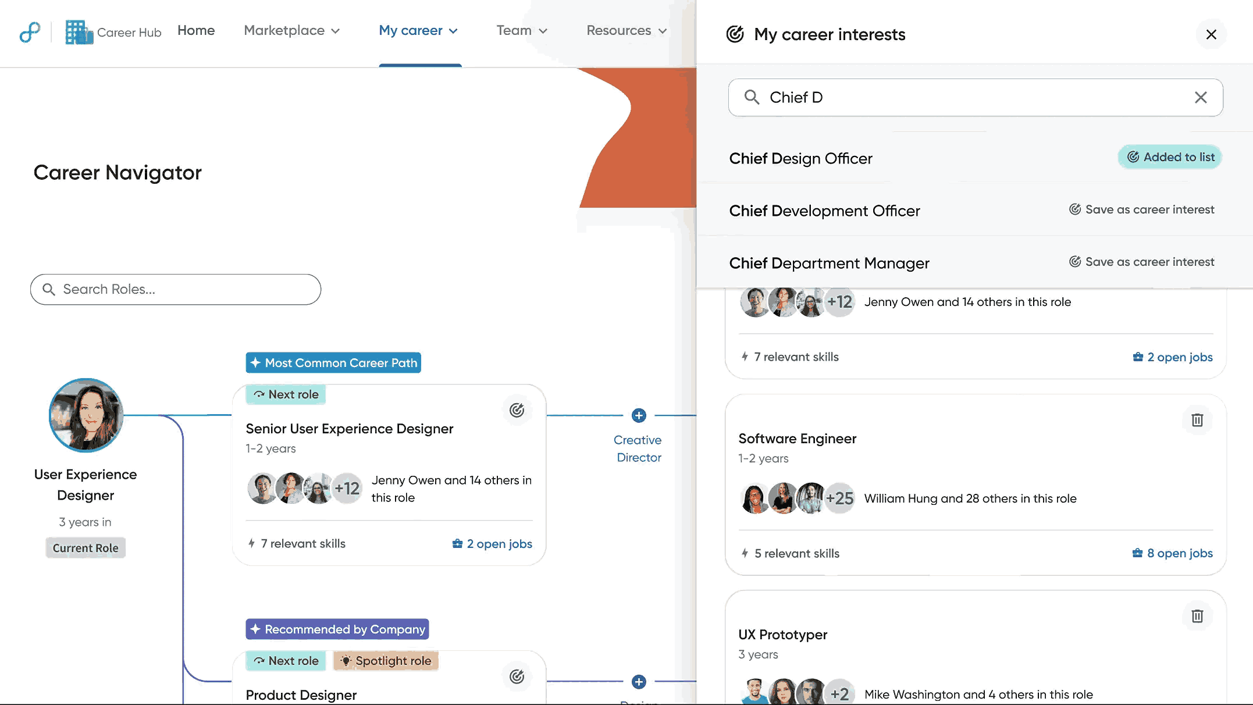Save Senior User Experience Designer as interest
1253x705 pixels.
point(517,410)
